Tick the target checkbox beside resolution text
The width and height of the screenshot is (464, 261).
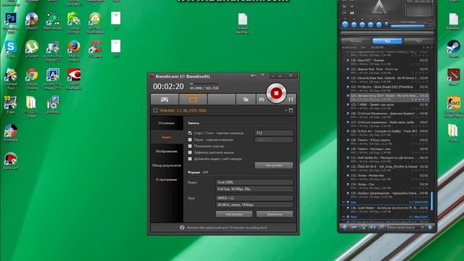[155, 110]
